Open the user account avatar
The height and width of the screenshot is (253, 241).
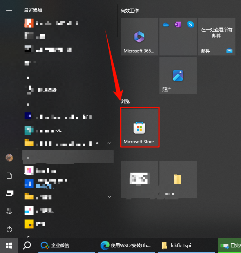pyautogui.click(x=9, y=158)
